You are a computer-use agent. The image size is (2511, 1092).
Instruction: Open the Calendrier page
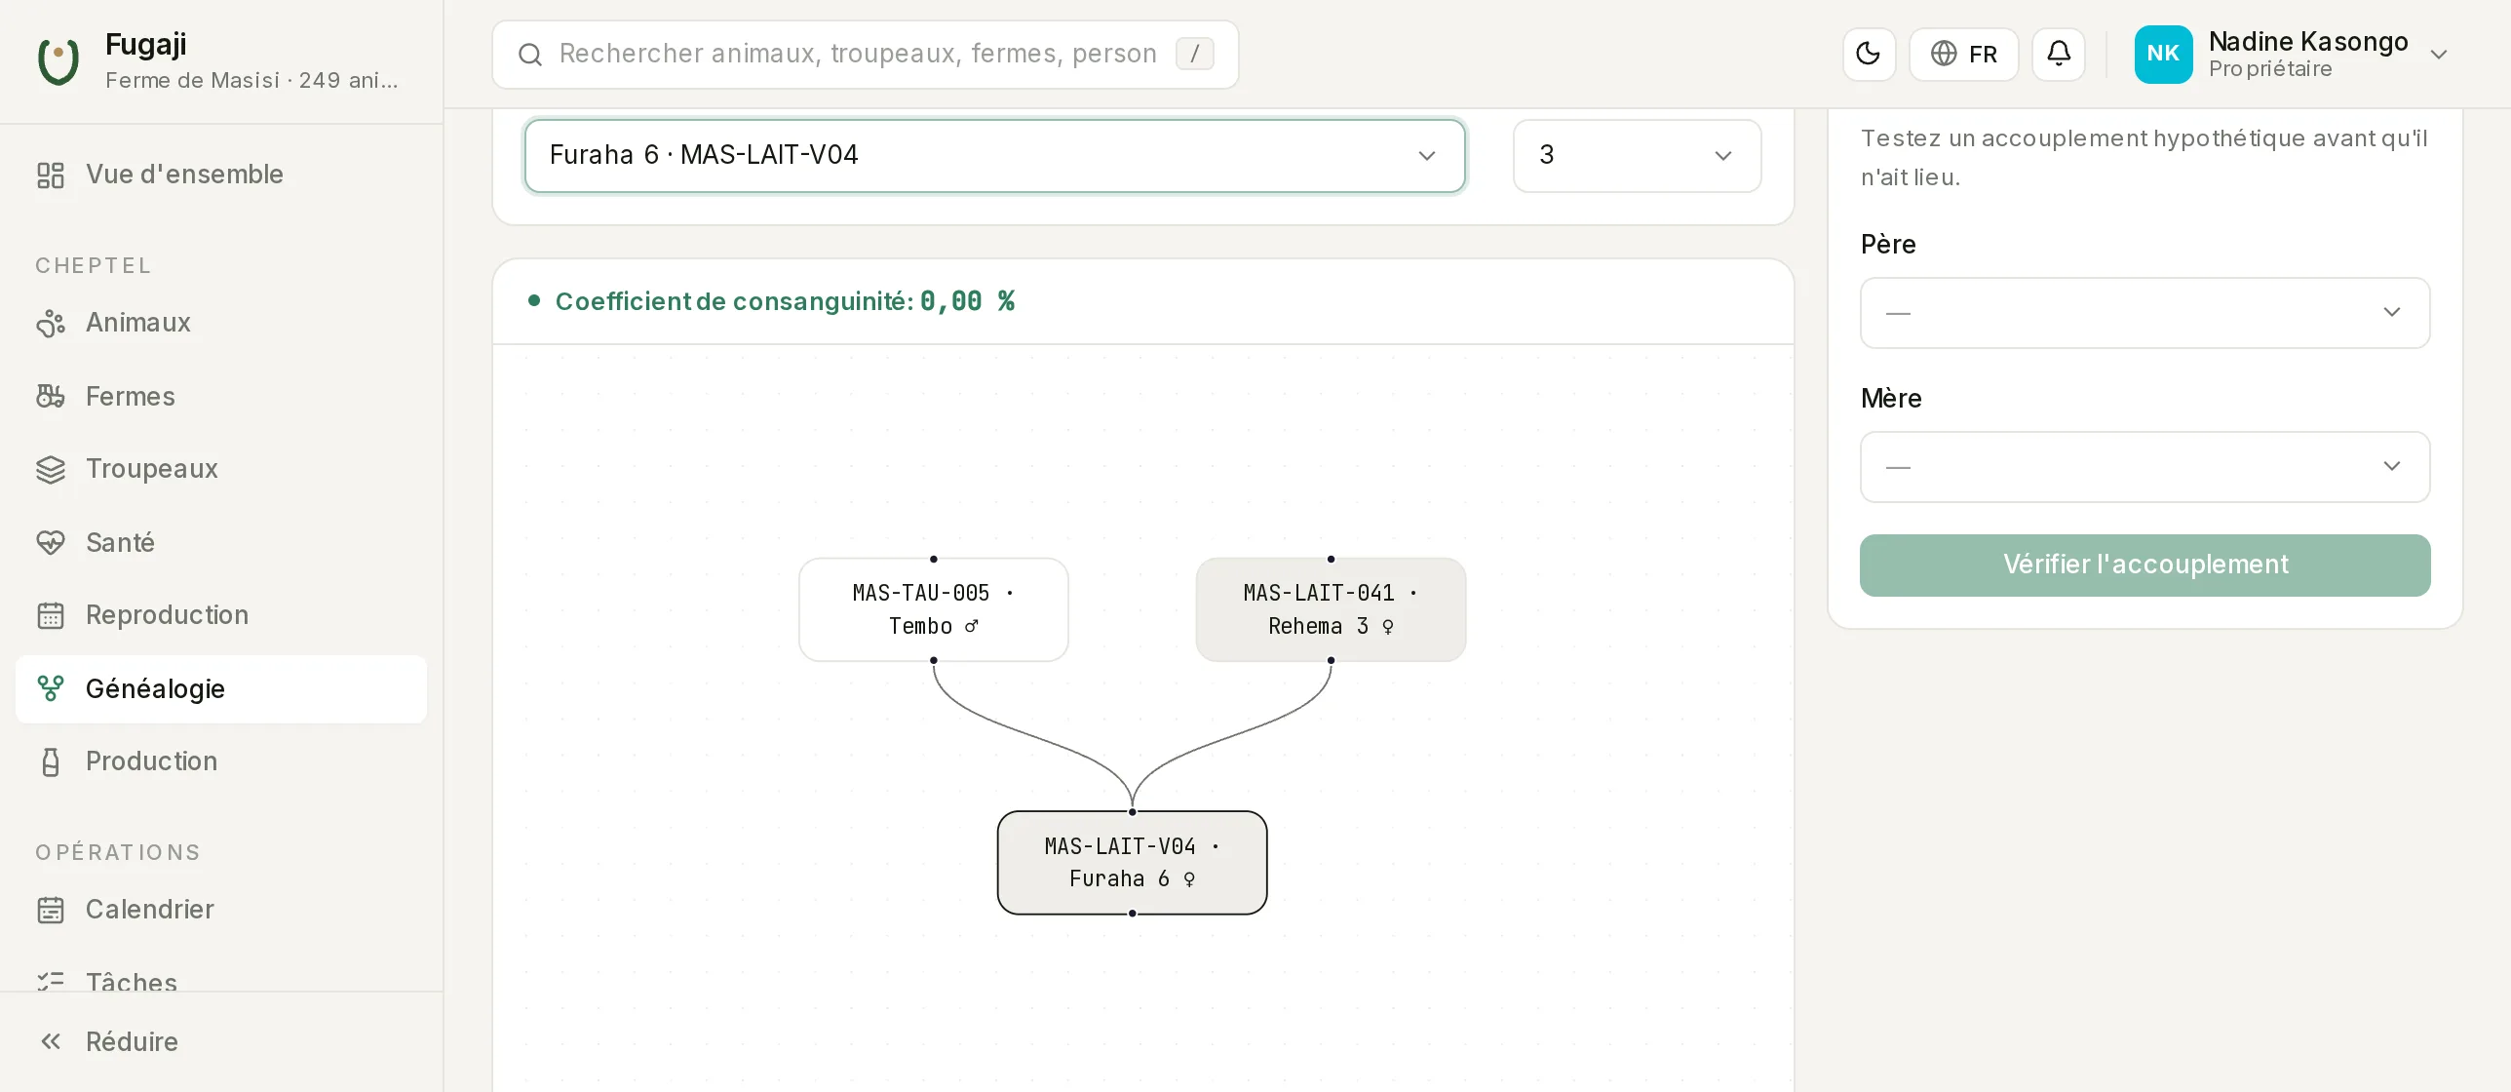[x=221, y=910]
